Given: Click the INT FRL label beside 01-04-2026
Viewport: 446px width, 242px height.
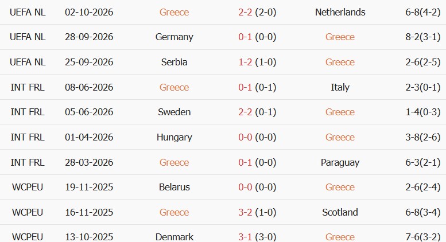Looking at the screenshot, I should 28,137.
